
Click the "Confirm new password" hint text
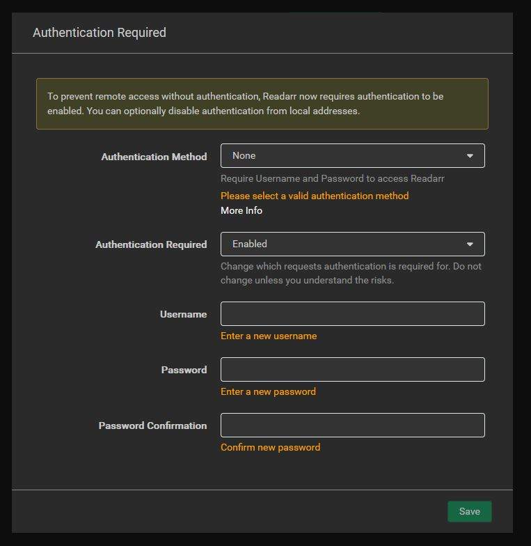coord(270,447)
